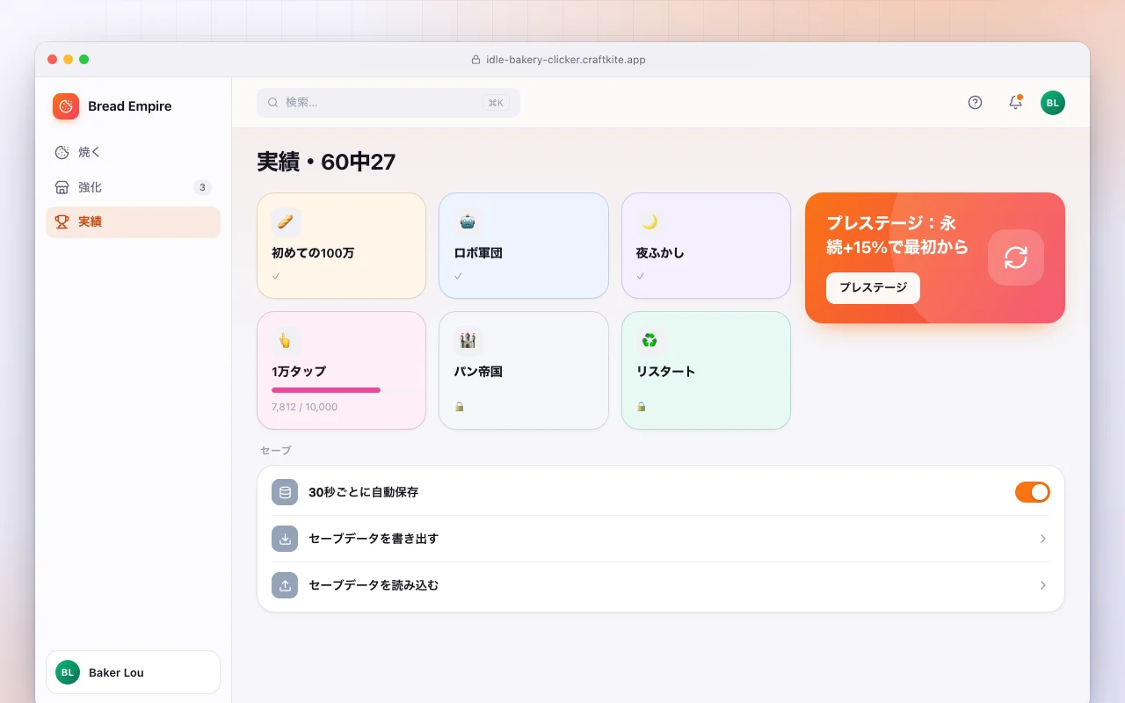Click the lock icon on リスタート card
The width and height of the screenshot is (1125, 703).
(642, 407)
